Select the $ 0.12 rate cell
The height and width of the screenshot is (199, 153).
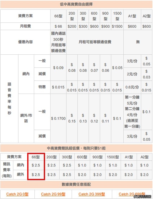click(94, 118)
